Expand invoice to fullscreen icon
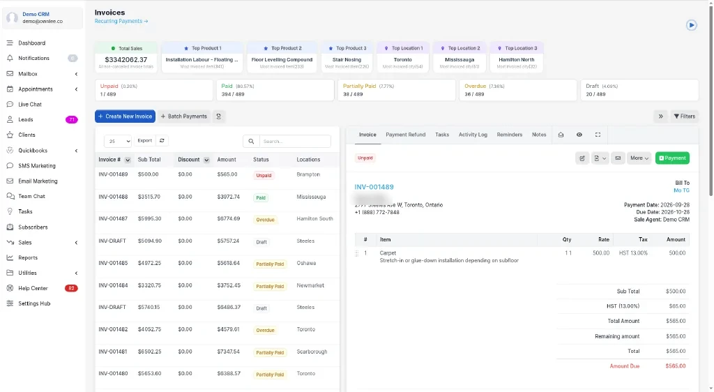Viewport: 714px width, 392px height. 598,135
